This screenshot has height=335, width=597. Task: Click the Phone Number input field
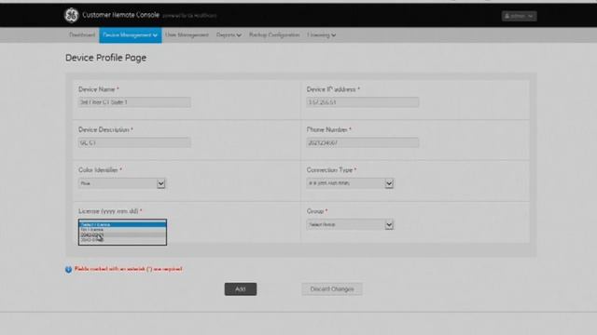pyautogui.click(x=363, y=142)
